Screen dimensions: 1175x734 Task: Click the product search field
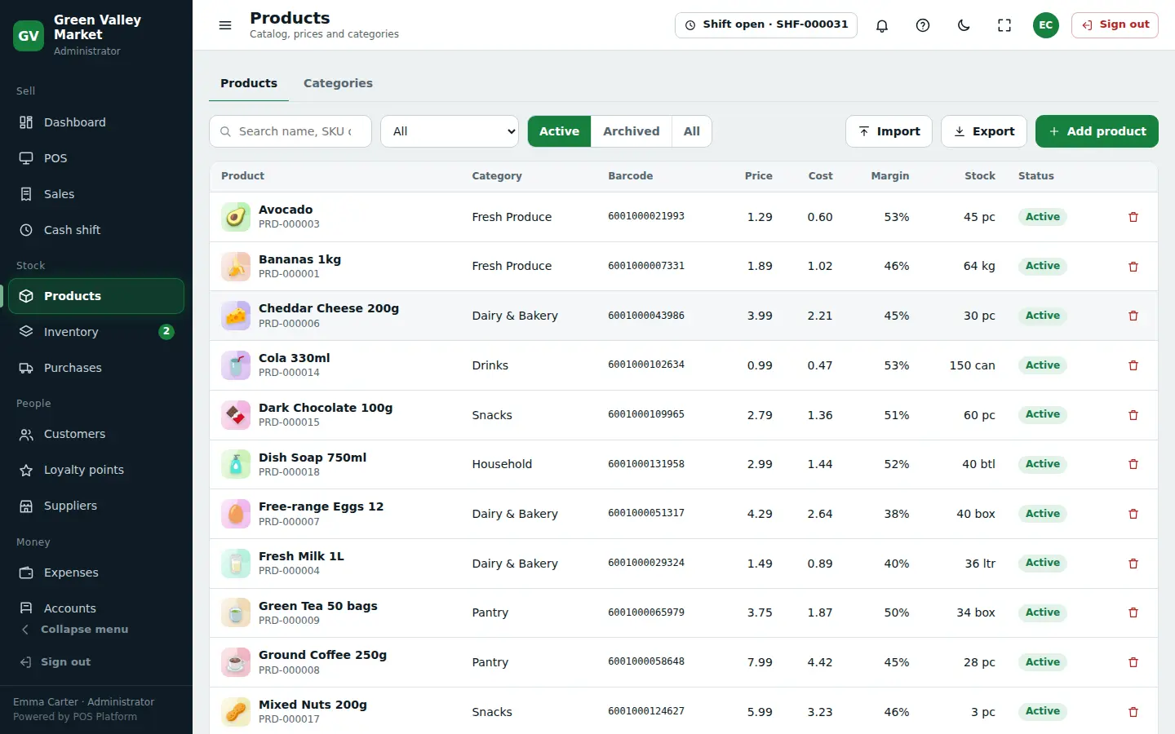click(290, 131)
